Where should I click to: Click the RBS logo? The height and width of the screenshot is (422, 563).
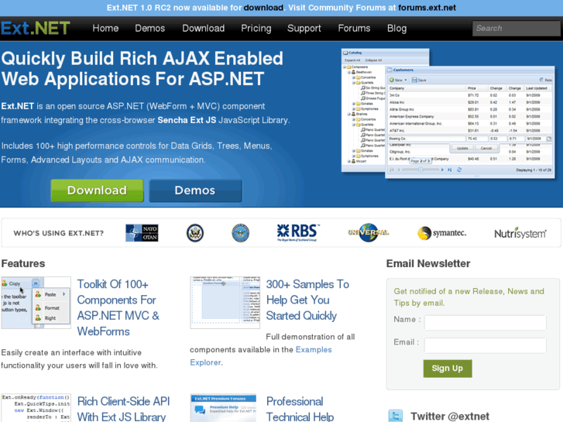point(297,233)
